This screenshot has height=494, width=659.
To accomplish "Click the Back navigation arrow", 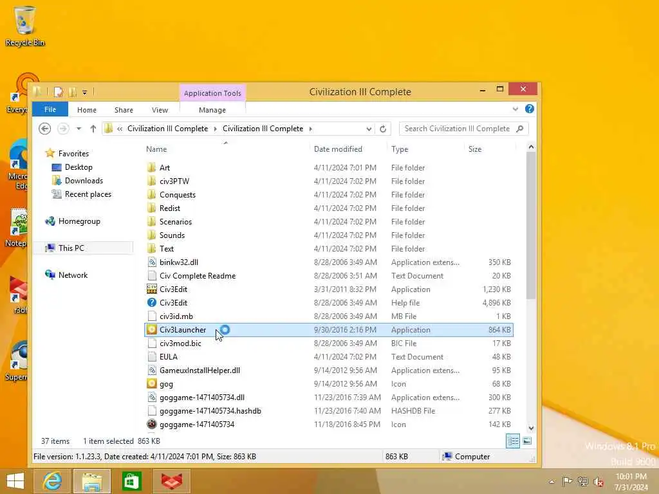I will point(44,129).
